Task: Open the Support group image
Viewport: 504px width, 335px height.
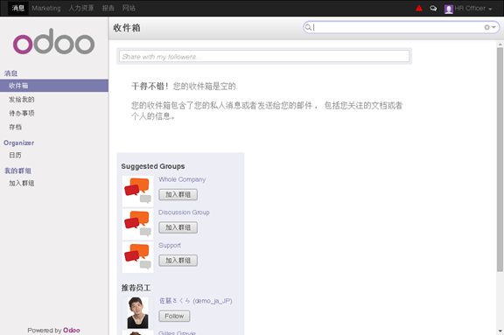Action: [138, 257]
